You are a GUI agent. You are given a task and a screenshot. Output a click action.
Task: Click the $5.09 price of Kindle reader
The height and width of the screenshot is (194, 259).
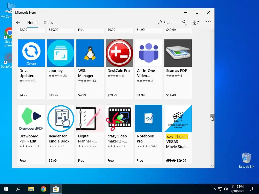click(x=53, y=160)
